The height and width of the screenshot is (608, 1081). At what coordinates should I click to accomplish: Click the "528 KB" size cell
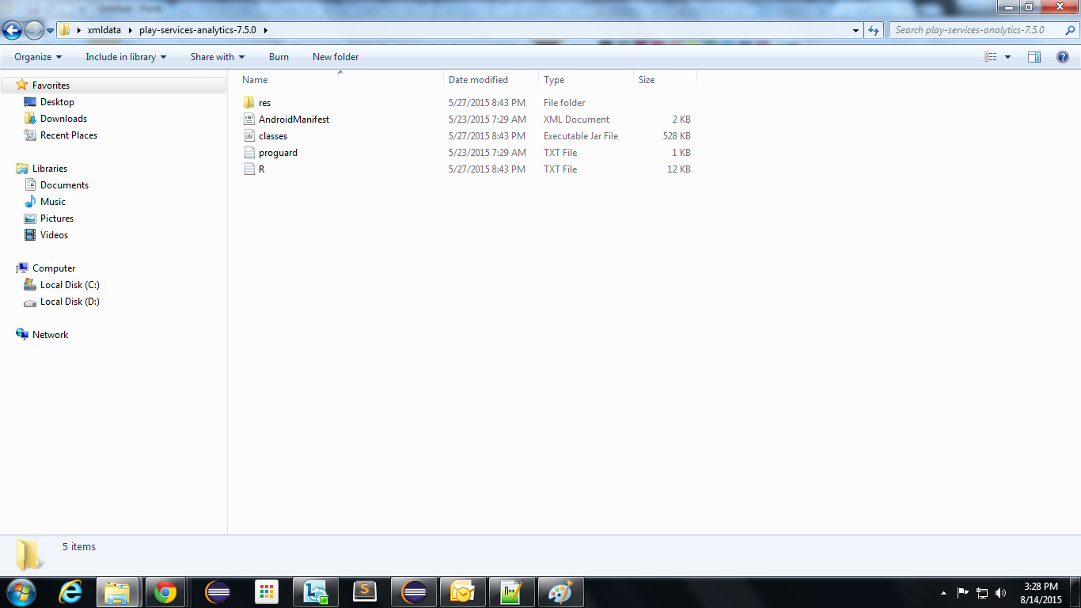(x=677, y=136)
